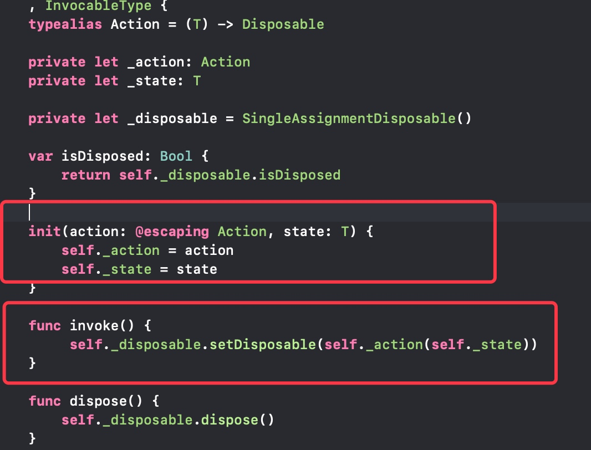591x450 pixels.
Task: Select the SingleAssignmentDisposable initializer
Action: (356, 119)
